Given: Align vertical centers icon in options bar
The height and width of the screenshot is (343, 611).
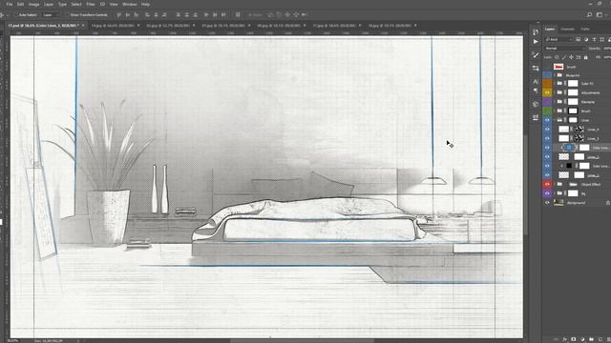Looking at the screenshot, I should tap(128, 15).
